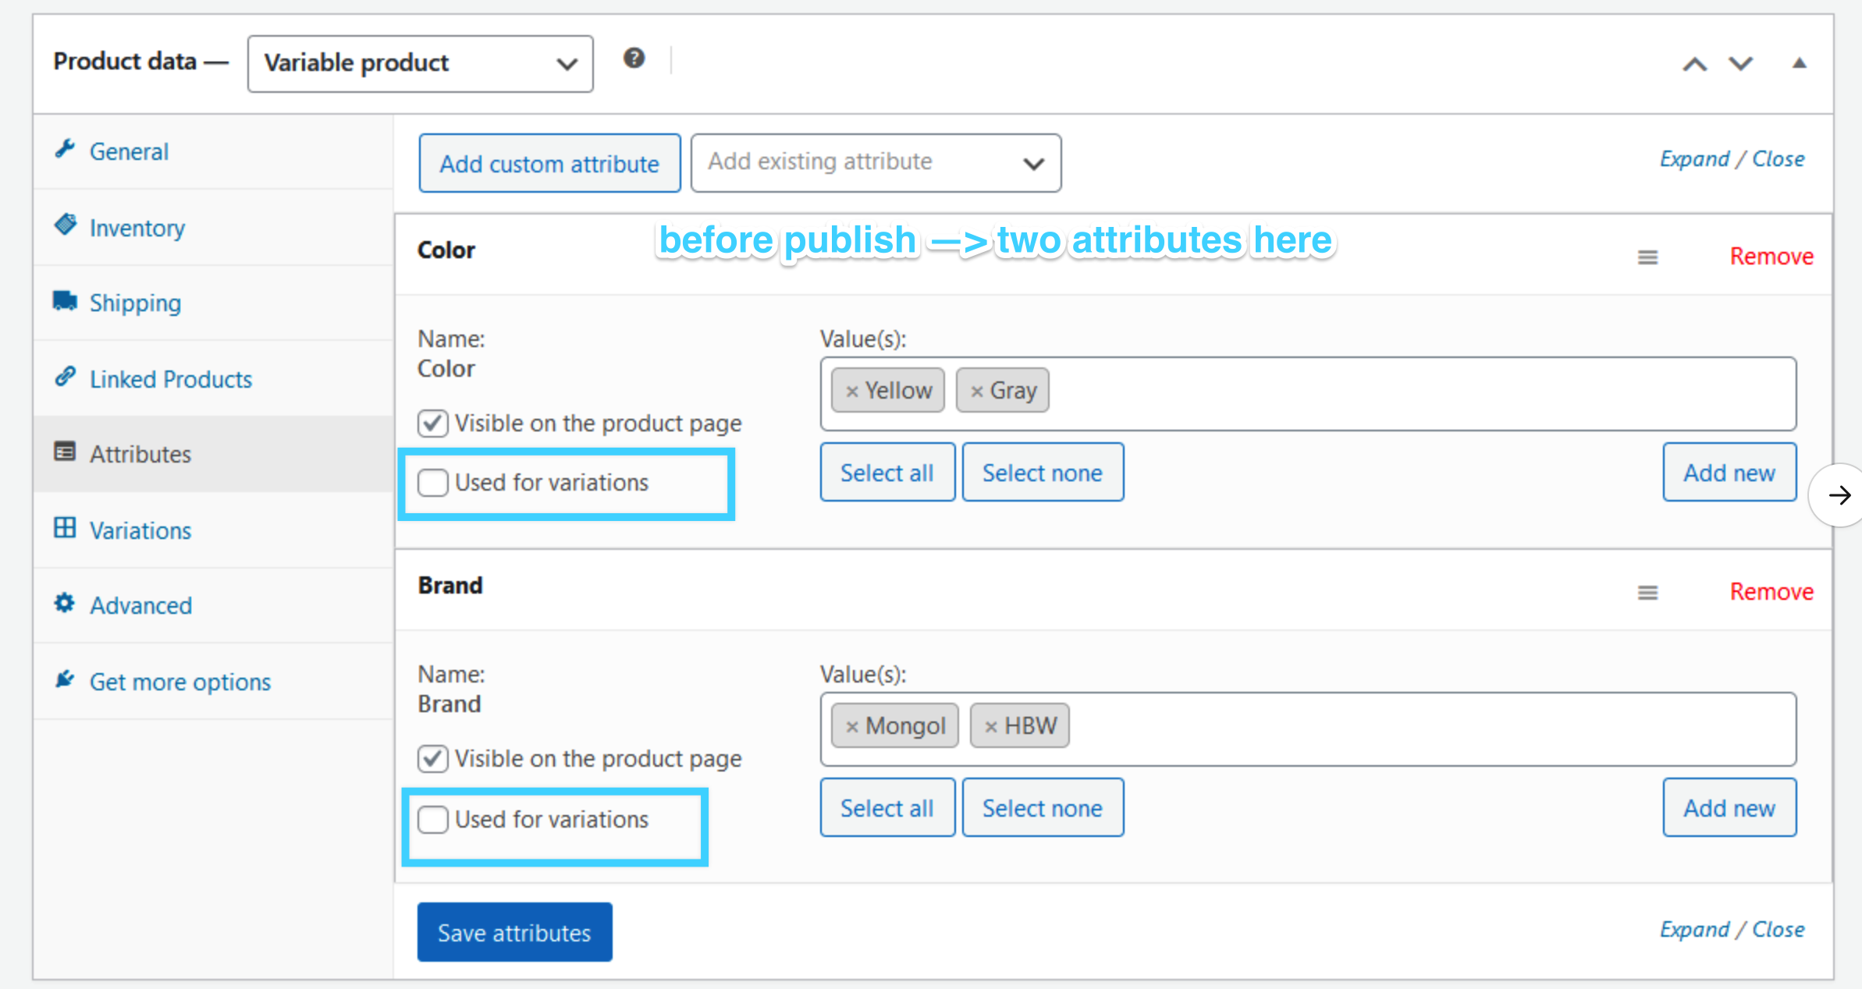Open Advanced settings via gear icon

tap(64, 604)
